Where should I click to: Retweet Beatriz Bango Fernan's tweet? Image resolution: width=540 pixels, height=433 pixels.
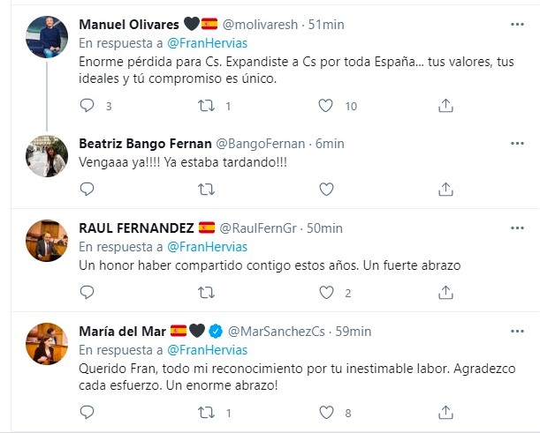point(206,188)
